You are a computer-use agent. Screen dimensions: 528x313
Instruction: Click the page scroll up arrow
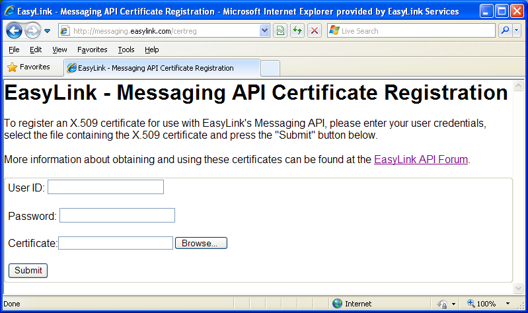[x=518, y=86]
